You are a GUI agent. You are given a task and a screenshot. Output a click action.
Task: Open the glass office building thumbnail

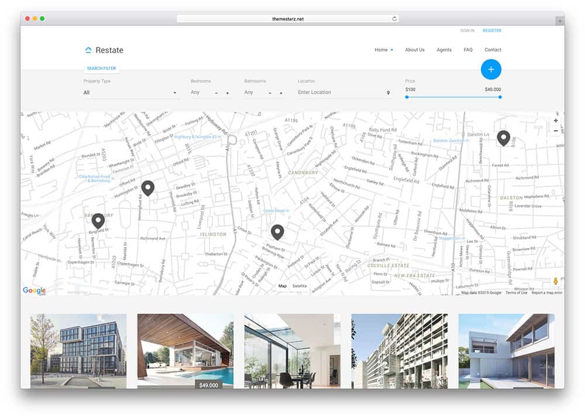[x=78, y=351]
